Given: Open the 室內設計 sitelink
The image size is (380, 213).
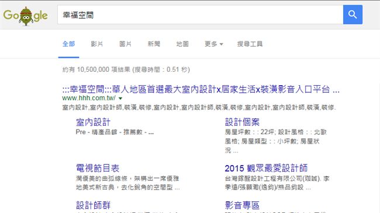Looking at the screenshot, I should [94, 122].
